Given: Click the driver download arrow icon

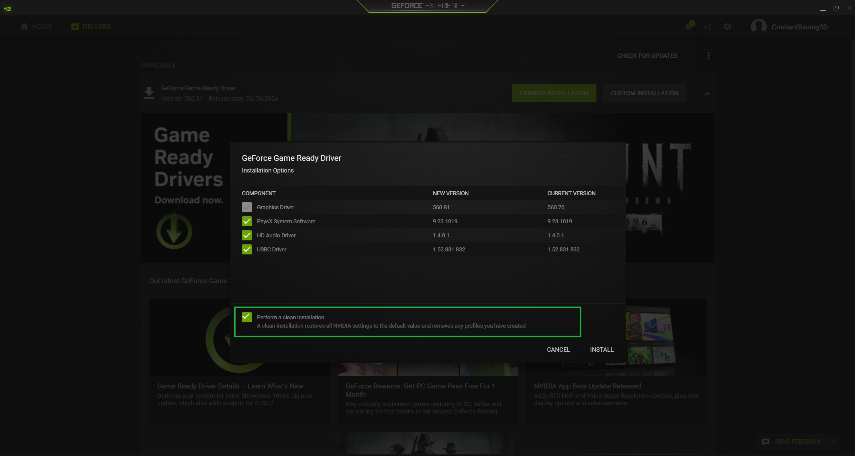Looking at the screenshot, I should coord(149,93).
